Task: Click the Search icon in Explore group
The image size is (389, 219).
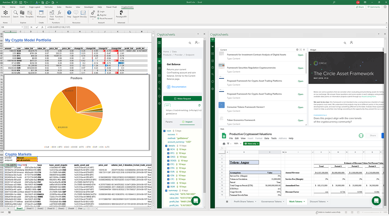Action: point(15,14)
